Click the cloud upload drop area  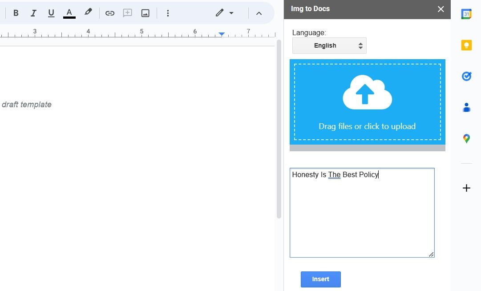click(x=367, y=101)
